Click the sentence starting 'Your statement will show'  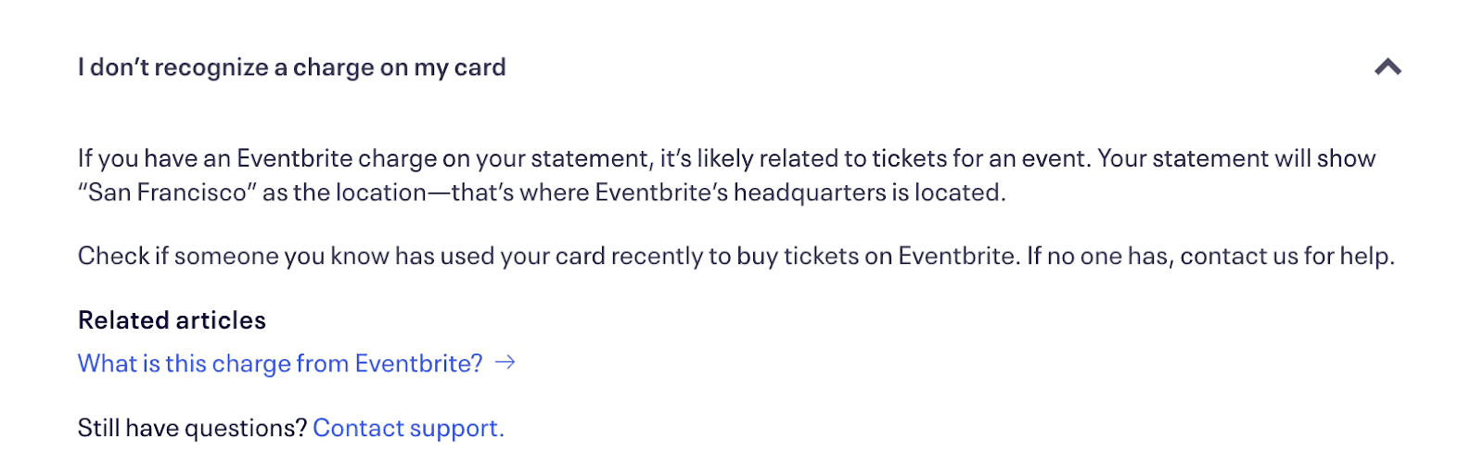1235,158
